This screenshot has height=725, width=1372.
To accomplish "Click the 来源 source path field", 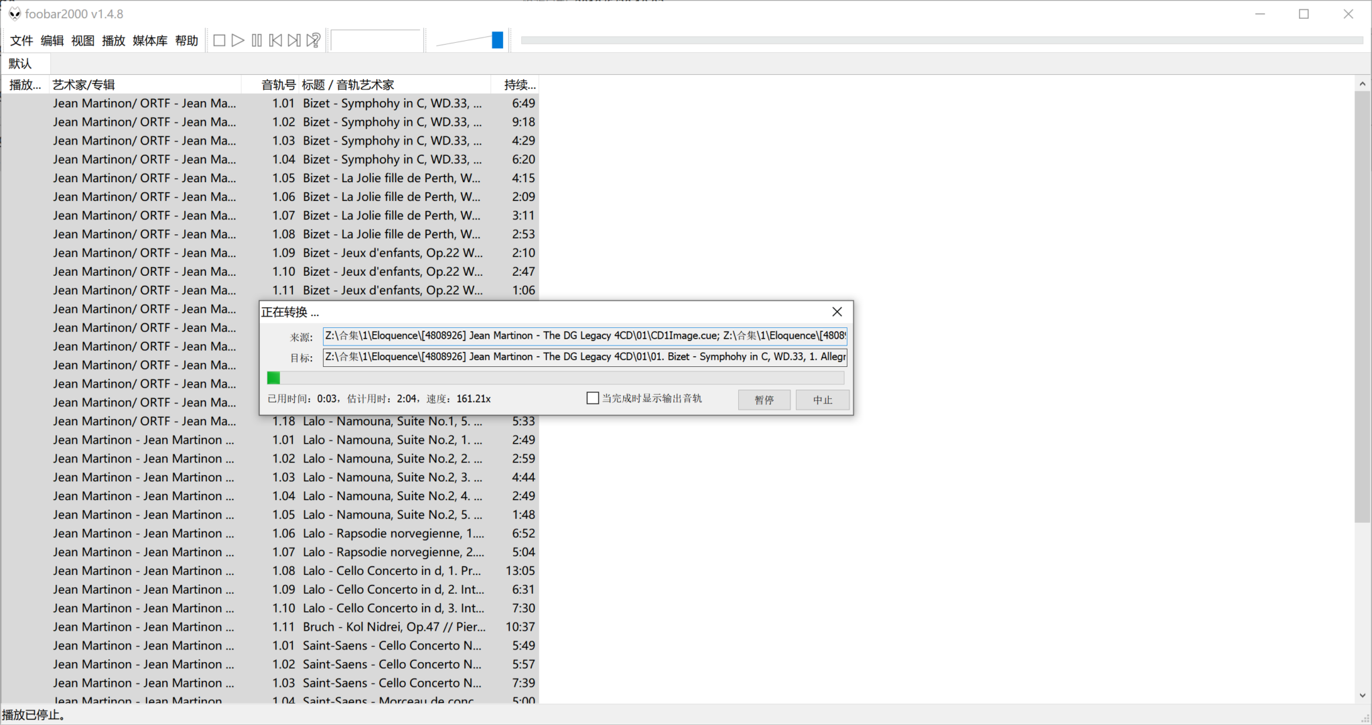I will pyautogui.click(x=585, y=336).
